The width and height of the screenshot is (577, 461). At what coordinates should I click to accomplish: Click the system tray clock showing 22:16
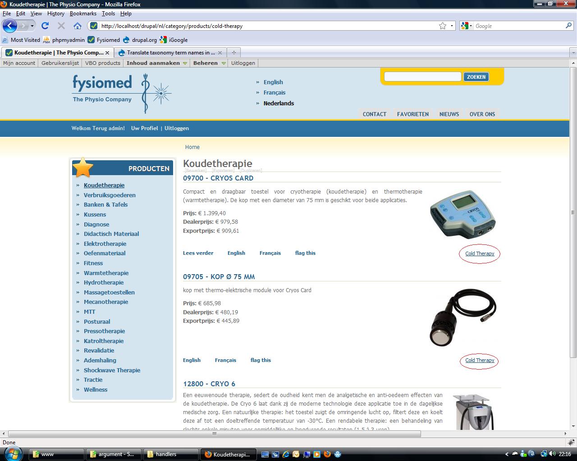(x=565, y=454)
